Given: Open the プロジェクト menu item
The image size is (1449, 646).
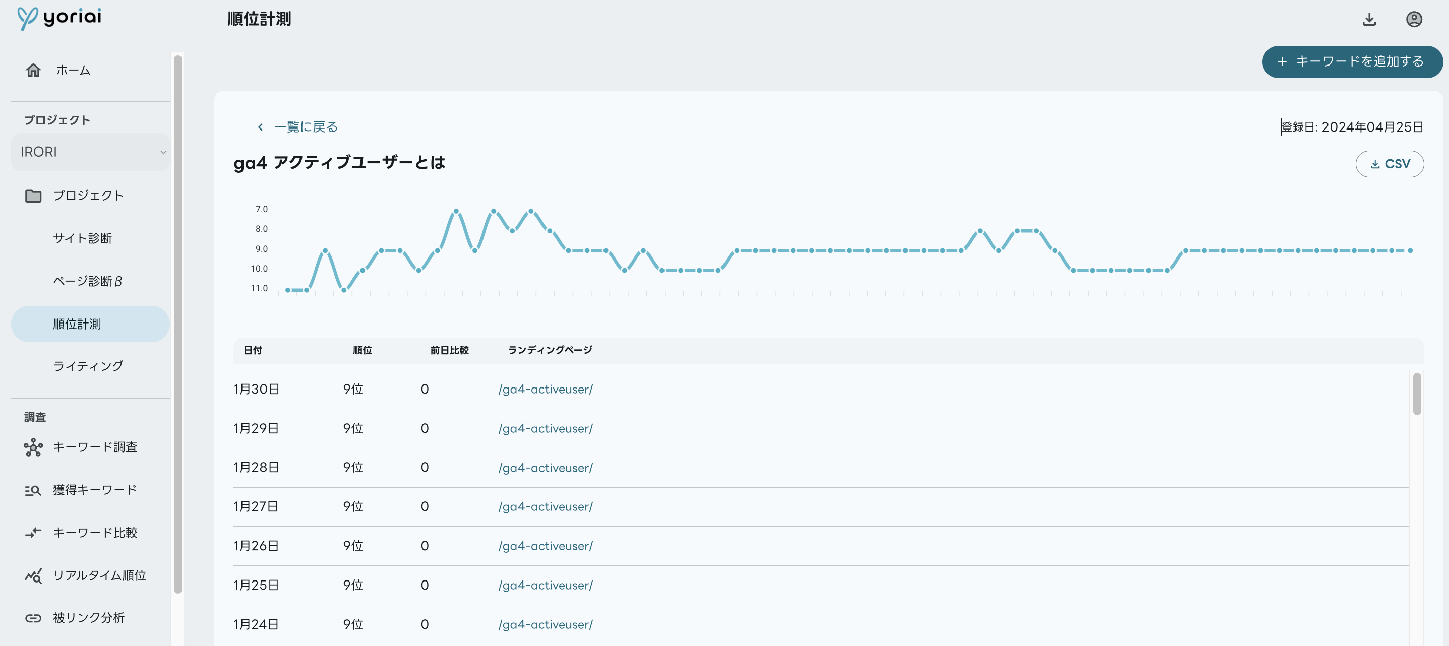Looking at the screenshot, I should 88,196.
